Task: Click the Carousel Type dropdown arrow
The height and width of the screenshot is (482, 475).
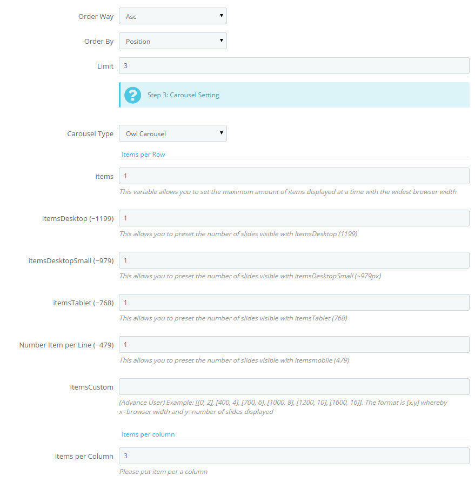Action: coord(221,133)
